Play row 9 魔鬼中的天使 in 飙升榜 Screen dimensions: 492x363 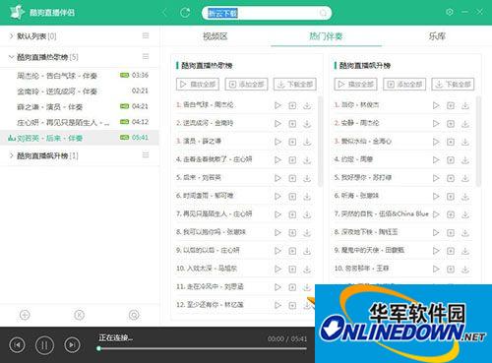436,251
